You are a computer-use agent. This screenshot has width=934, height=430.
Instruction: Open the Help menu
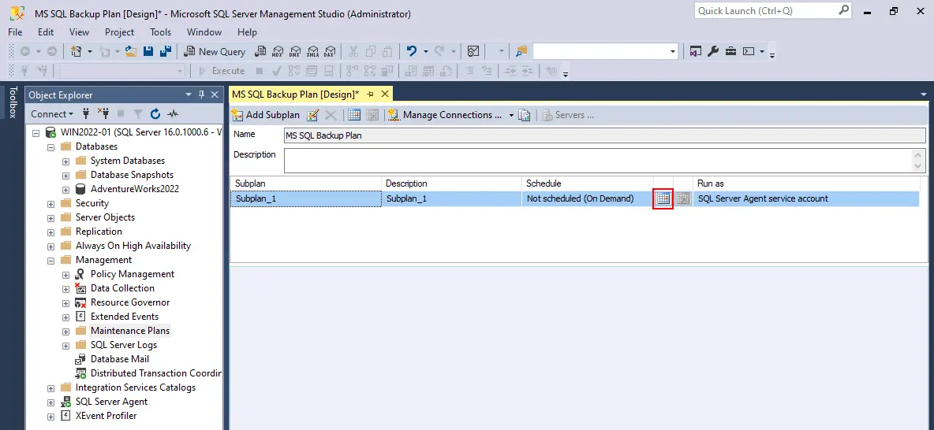(247, 32)
